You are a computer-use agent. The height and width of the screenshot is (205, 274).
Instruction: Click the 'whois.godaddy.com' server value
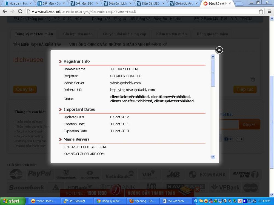click(x=125, y=83)
